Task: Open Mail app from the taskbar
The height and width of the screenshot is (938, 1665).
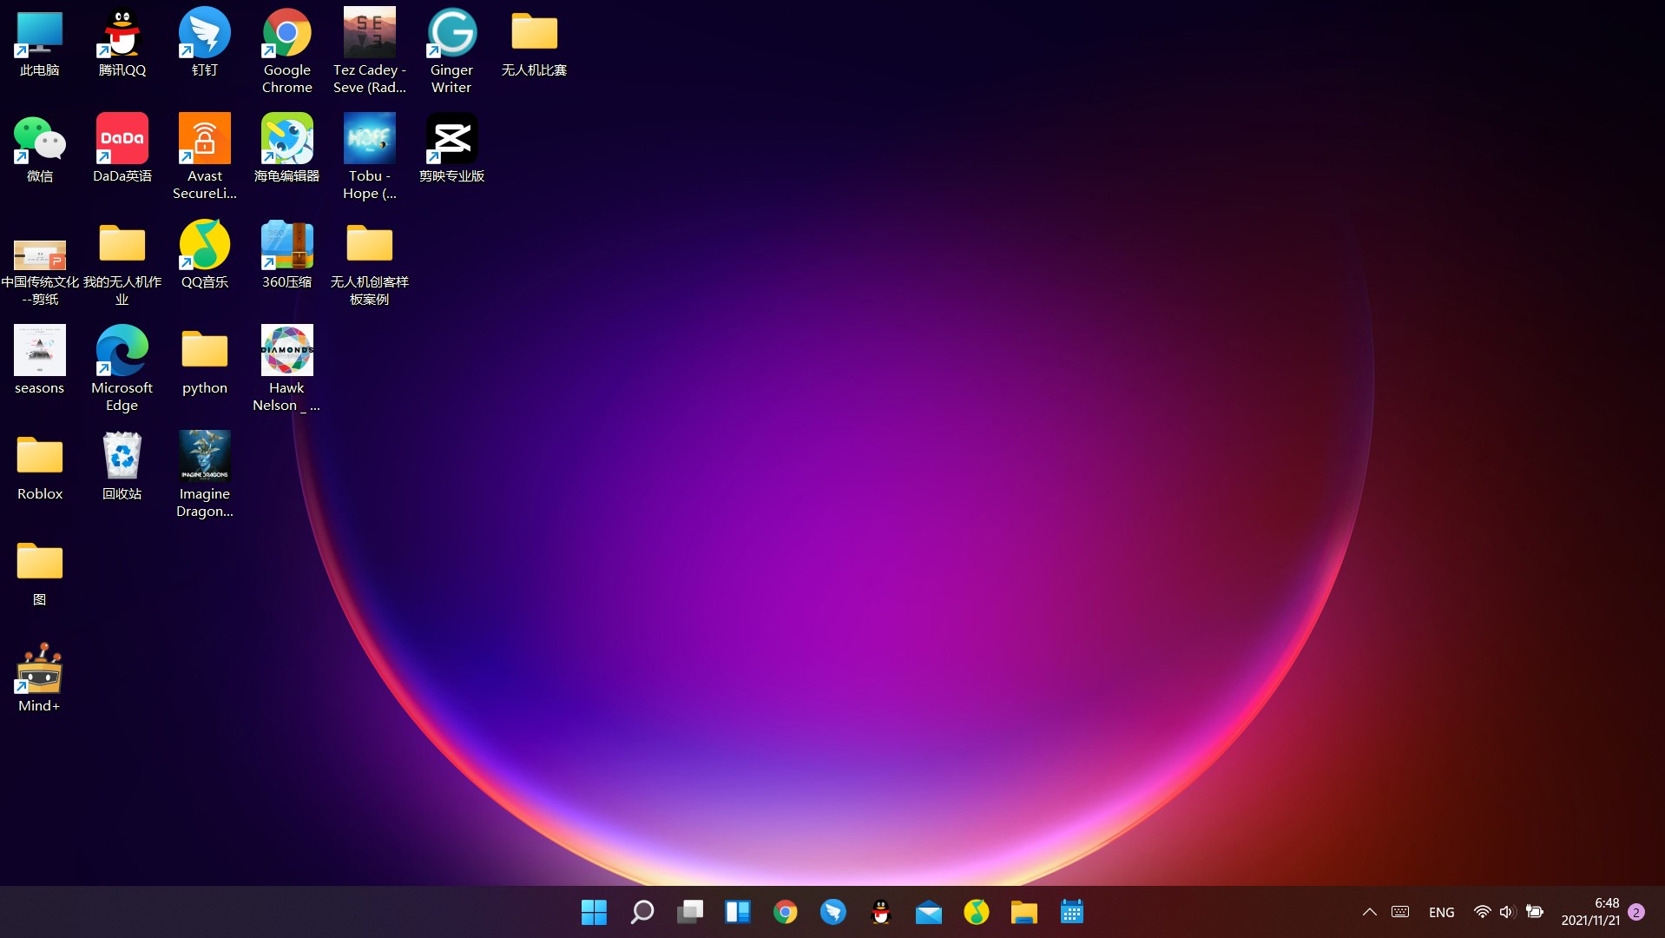Action: pos(929,912)
